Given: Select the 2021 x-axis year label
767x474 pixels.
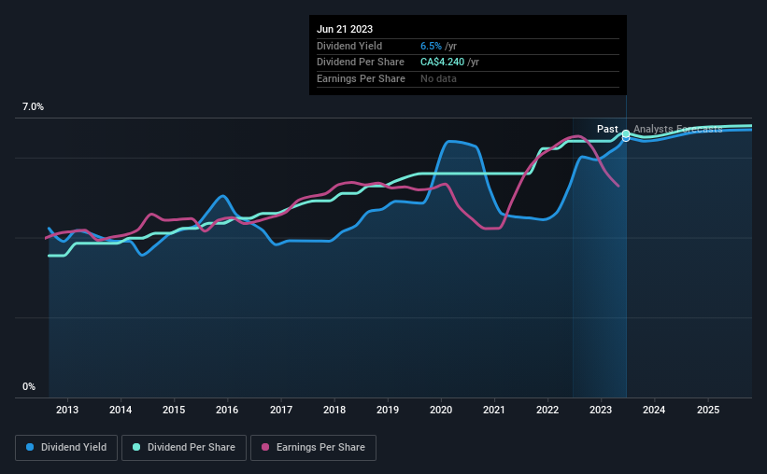Looking at the screenshot, I should [x=494, y=410].
